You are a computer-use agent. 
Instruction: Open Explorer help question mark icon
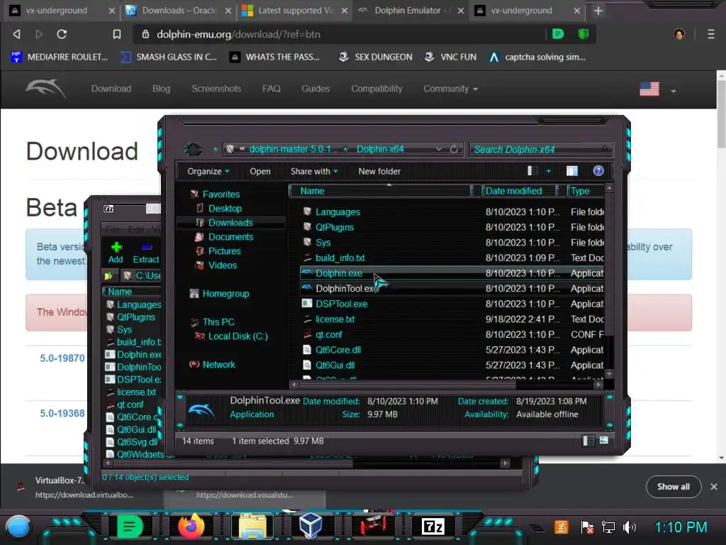click(598, 171)
